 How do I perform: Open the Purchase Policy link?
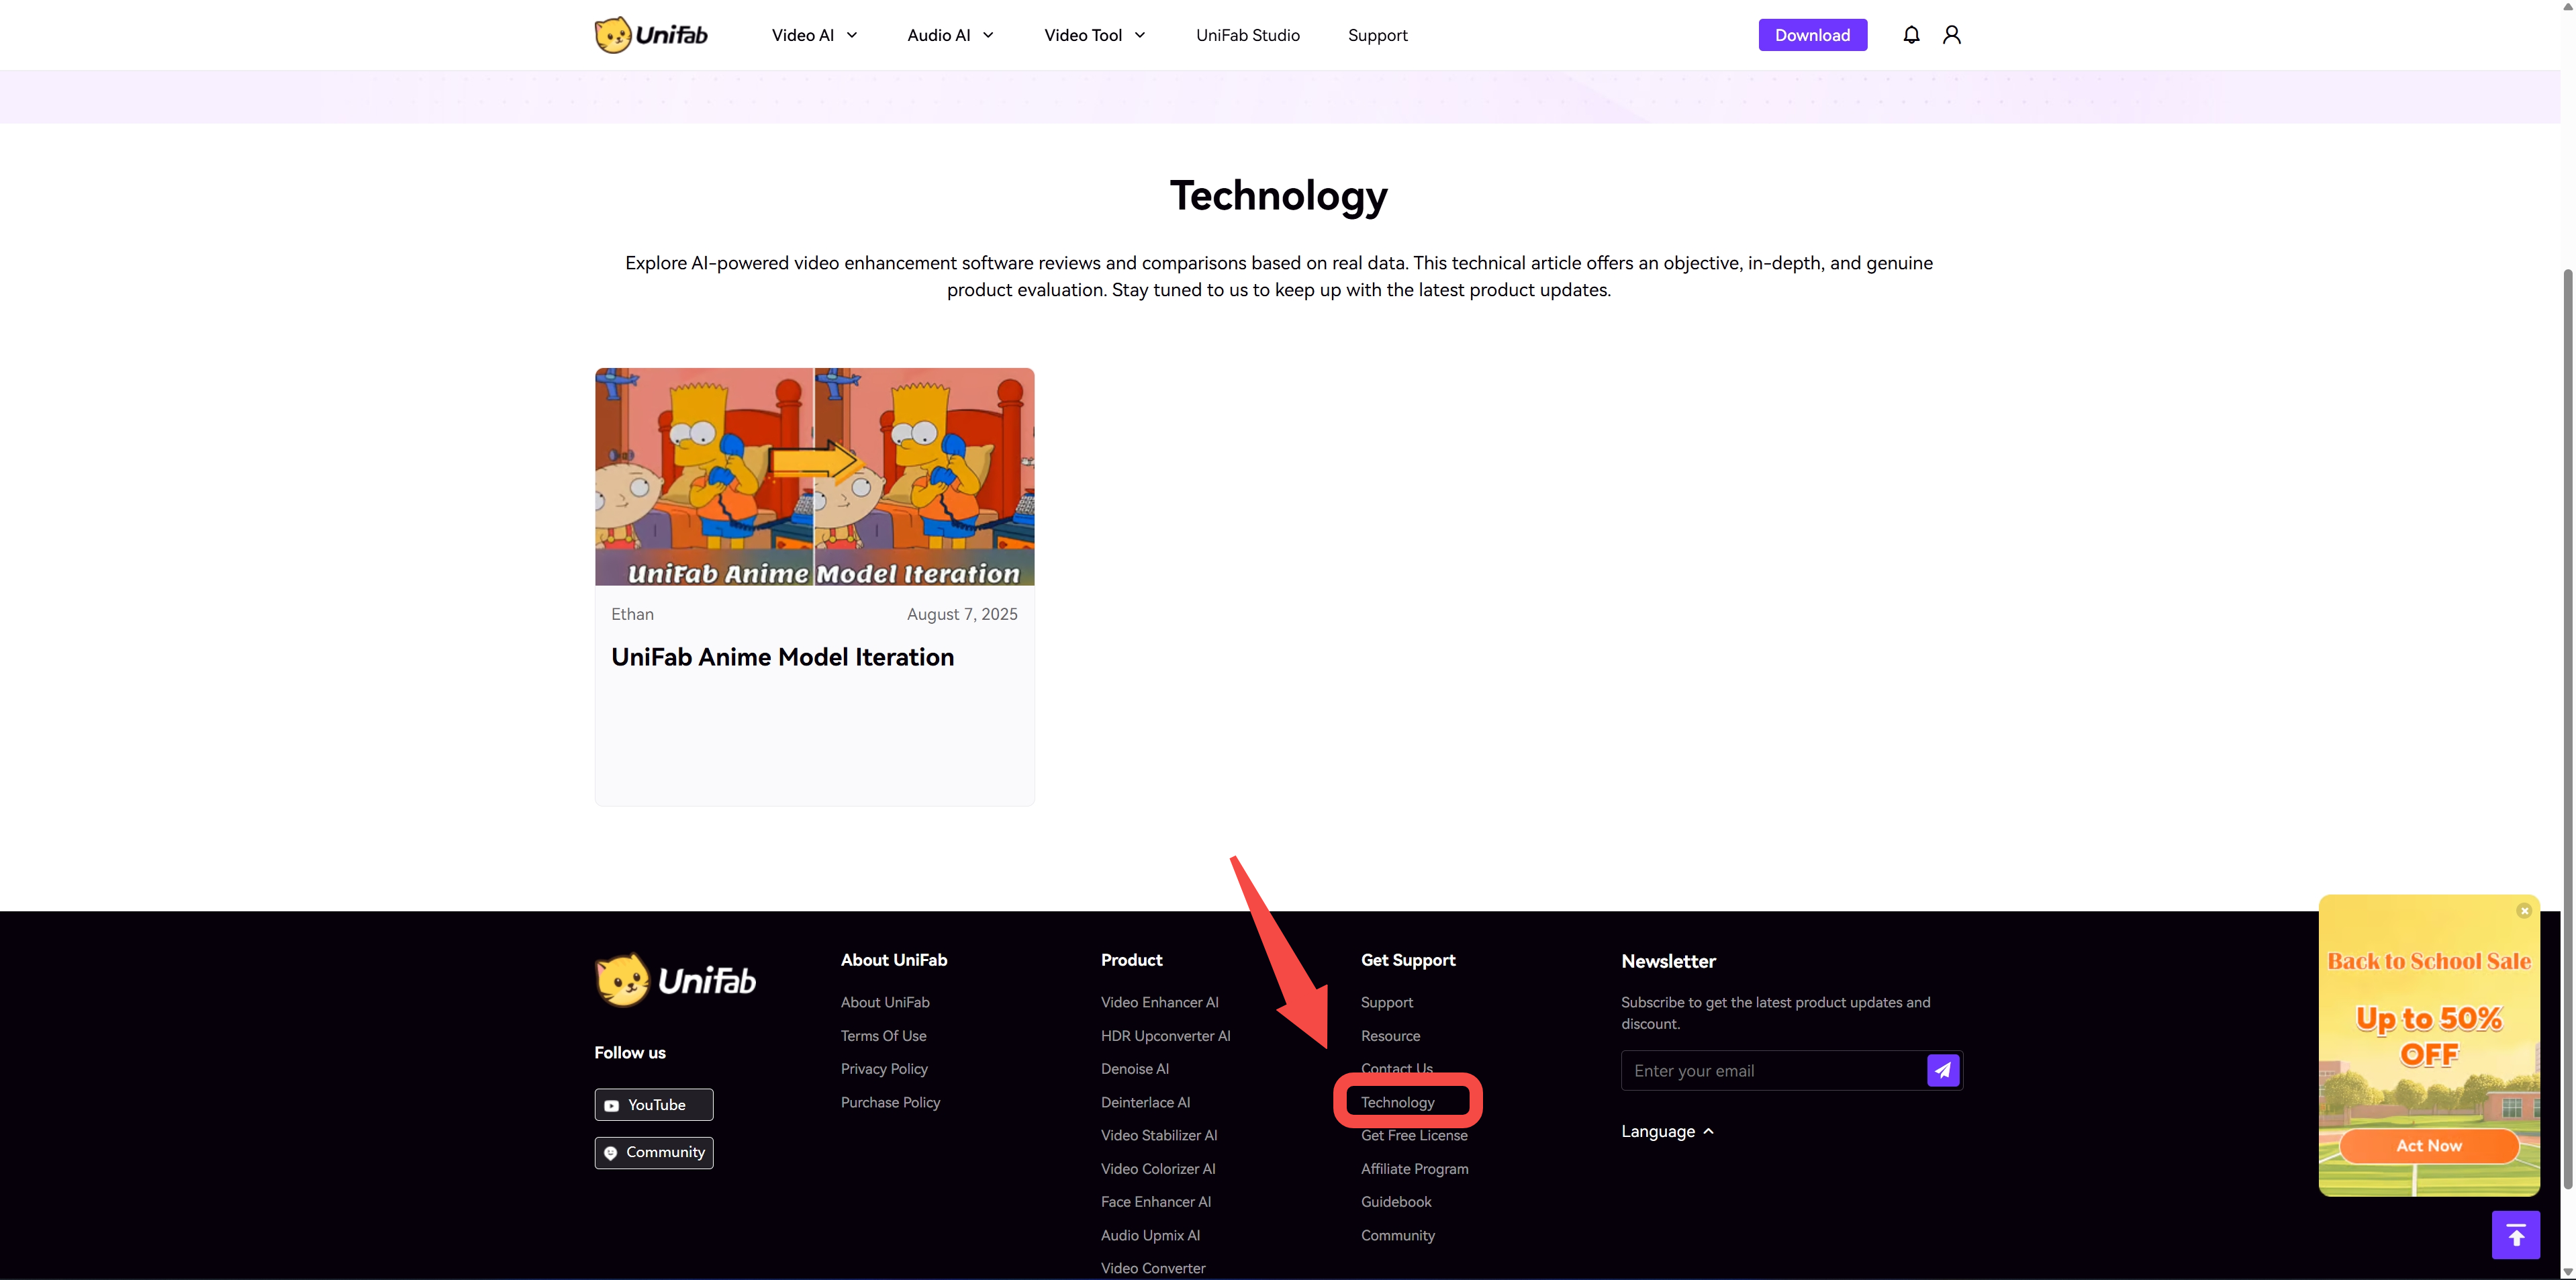[x=890, y=1102]
